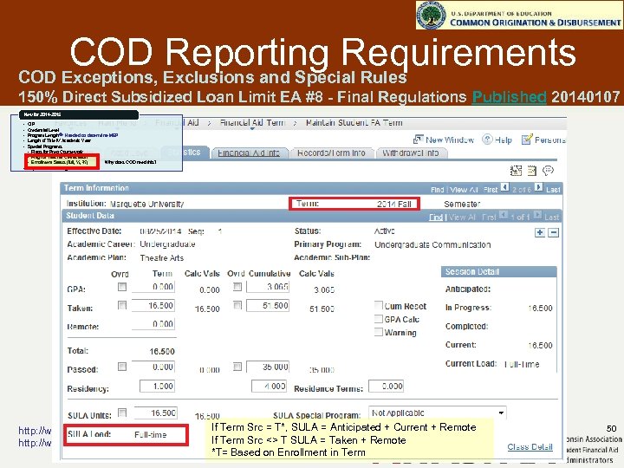The height and width of the screenshot is (468, 624).
Task: Switch to the Records/Term Info tab
Action: pyautogui.click(x=331, y=153)
